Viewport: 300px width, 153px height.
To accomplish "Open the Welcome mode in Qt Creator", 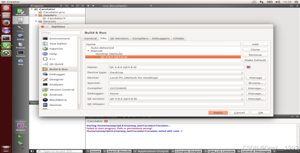I will pos(20,12).
